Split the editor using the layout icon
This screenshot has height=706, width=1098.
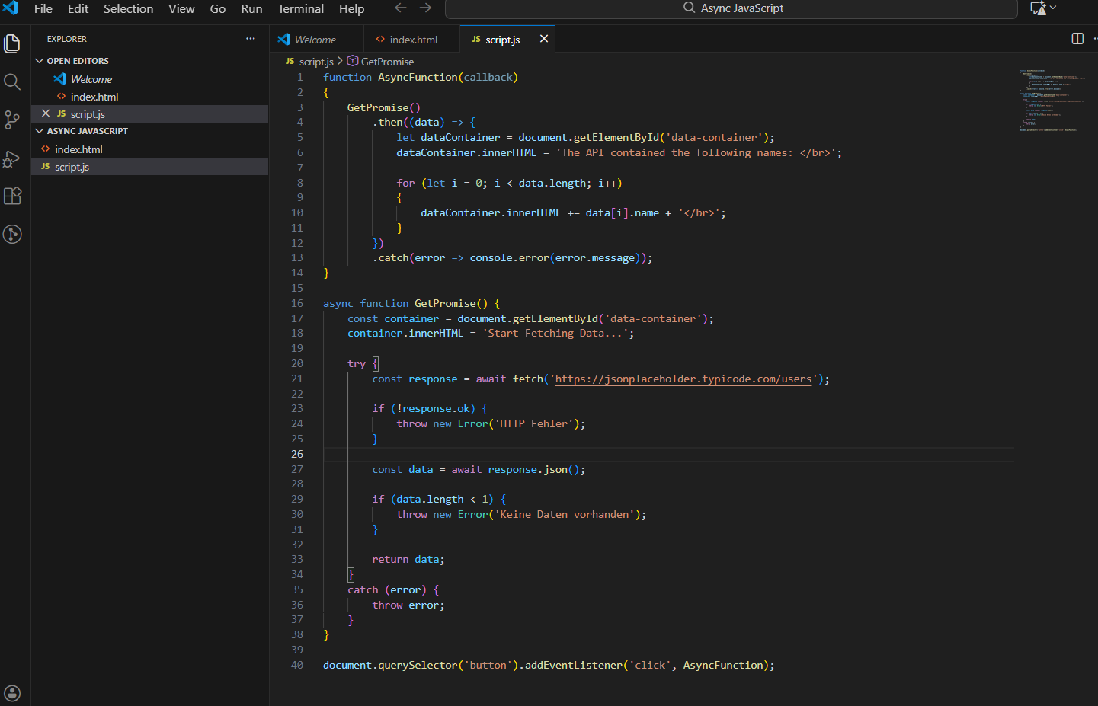[x=1077, y=38]
